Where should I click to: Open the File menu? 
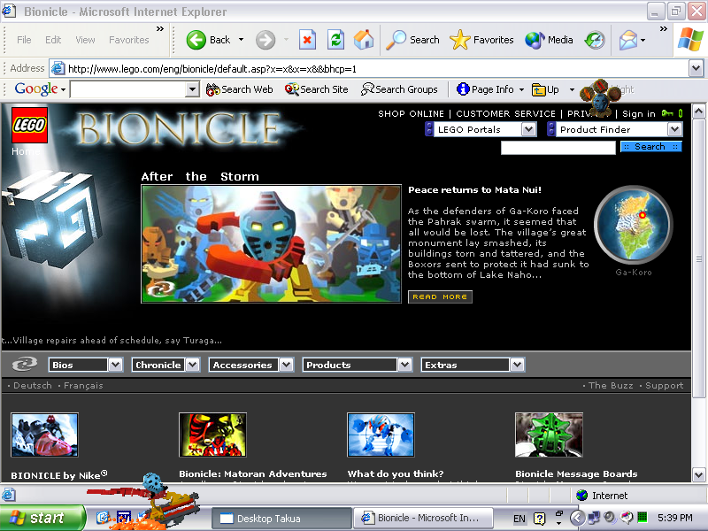(x=24, y=40)
